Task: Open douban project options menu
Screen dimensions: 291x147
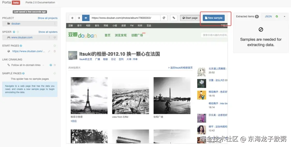Action: click(x=55, y=24)
